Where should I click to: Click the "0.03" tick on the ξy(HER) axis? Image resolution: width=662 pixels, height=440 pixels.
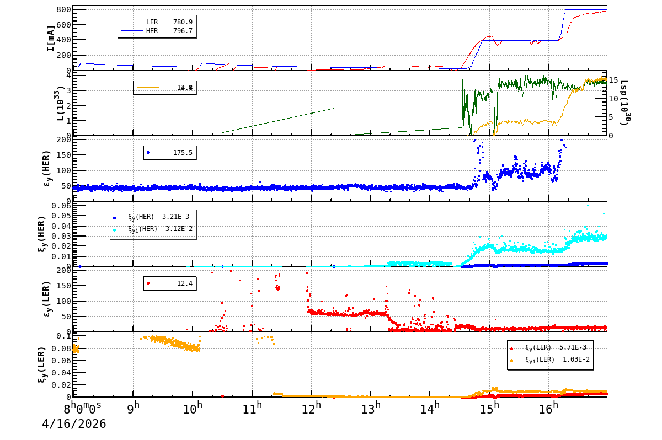coord(60,236)
